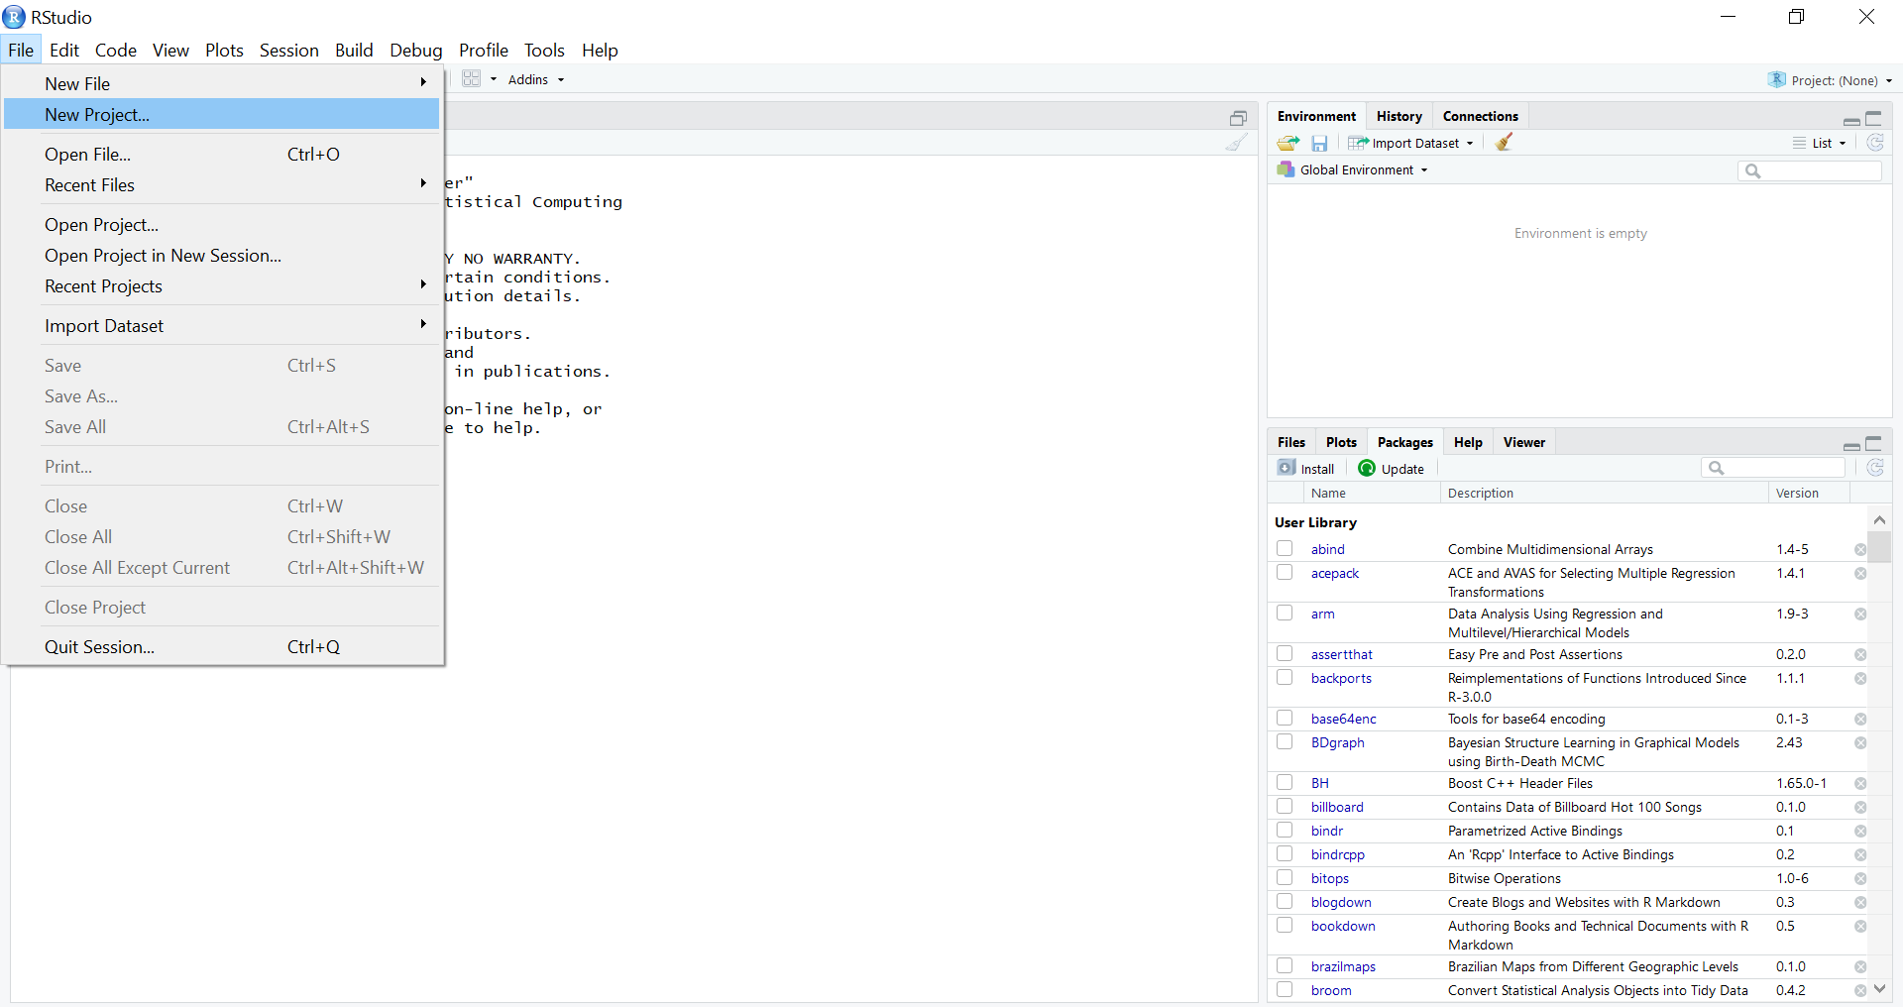
Task: Check the acepack package checkbox
Action: click(x=1285, y=573)
